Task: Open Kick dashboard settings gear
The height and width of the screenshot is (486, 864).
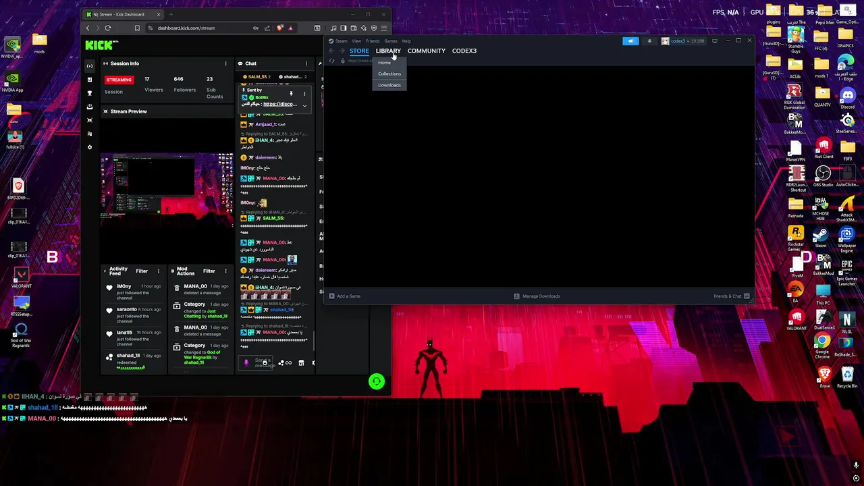Action: [x=90, y=147]
